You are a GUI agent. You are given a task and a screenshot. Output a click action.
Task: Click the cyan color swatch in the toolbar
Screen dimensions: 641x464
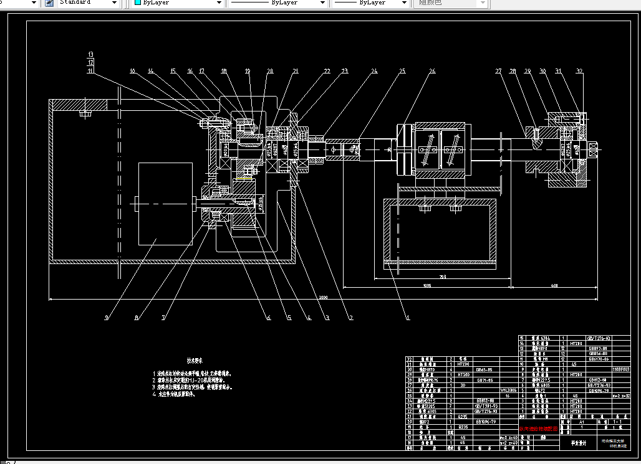pos(138,2)
